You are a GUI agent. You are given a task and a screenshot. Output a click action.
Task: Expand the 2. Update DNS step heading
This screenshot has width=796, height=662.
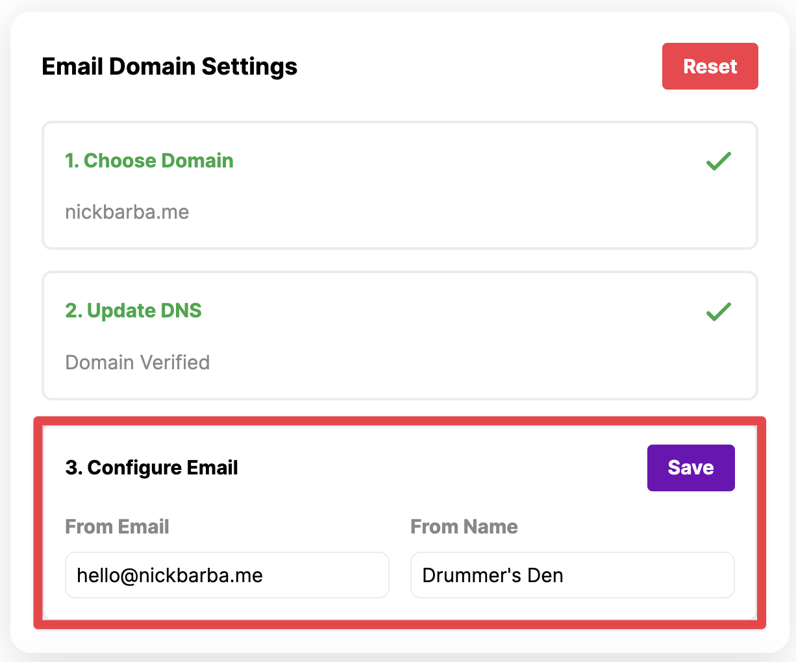pos(134,311)
